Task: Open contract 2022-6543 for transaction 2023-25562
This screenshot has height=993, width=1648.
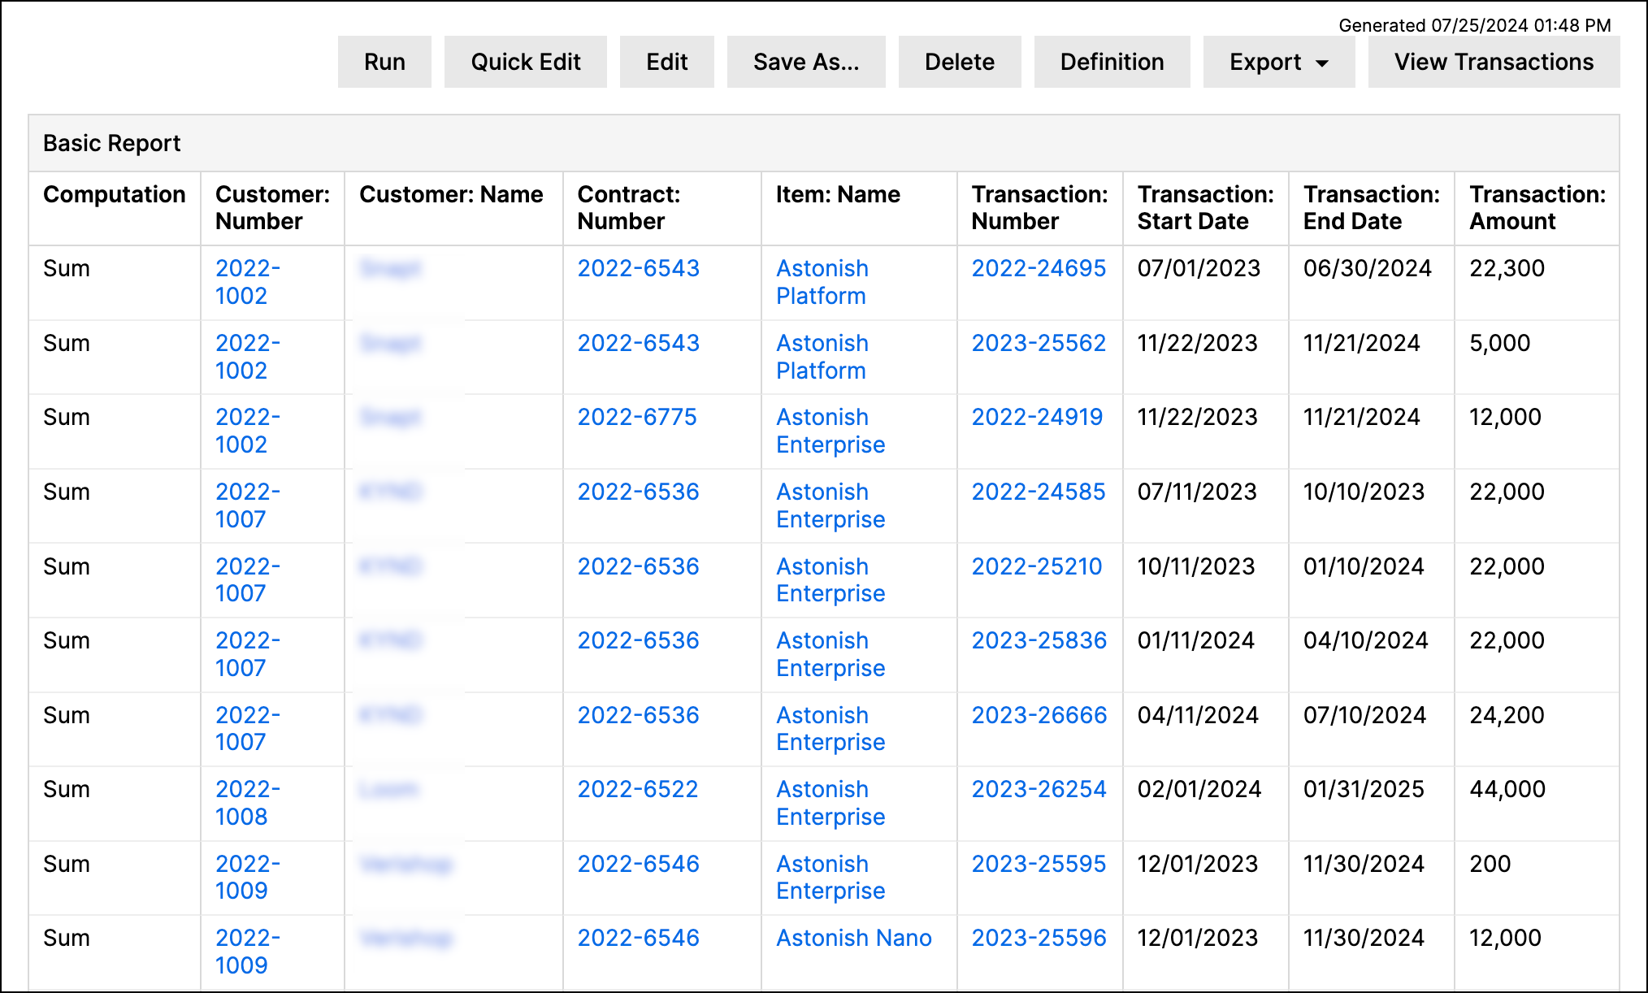Action: (x=639, y=343)
